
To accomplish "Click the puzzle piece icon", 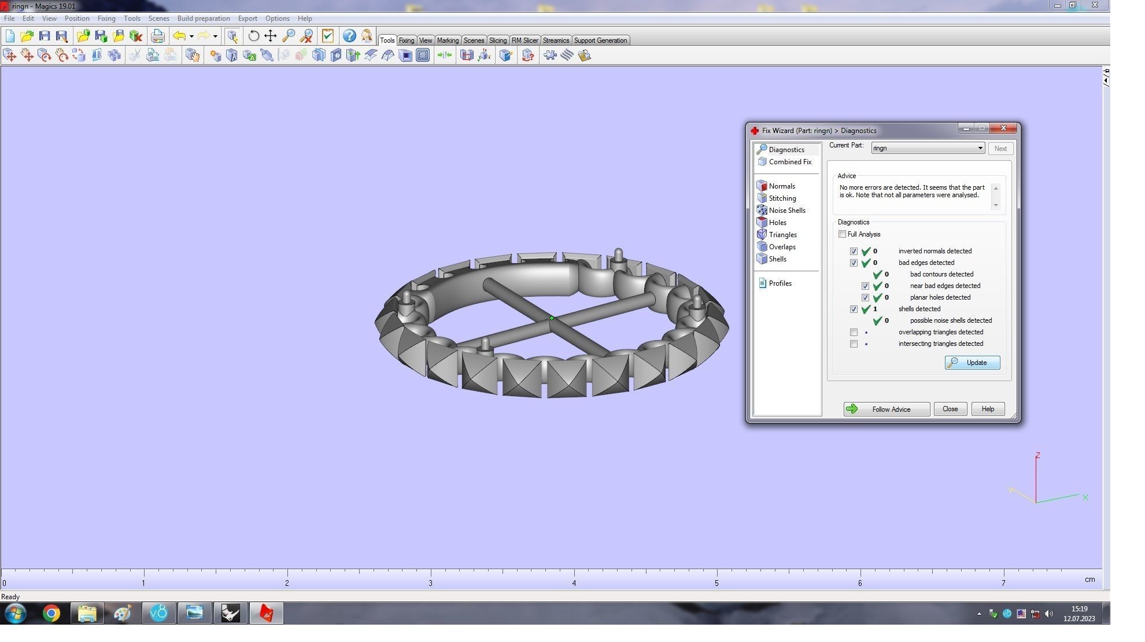I will (x=550, y=55).
